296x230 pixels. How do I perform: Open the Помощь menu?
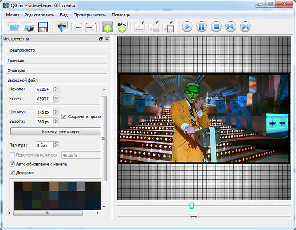point(121,15)
